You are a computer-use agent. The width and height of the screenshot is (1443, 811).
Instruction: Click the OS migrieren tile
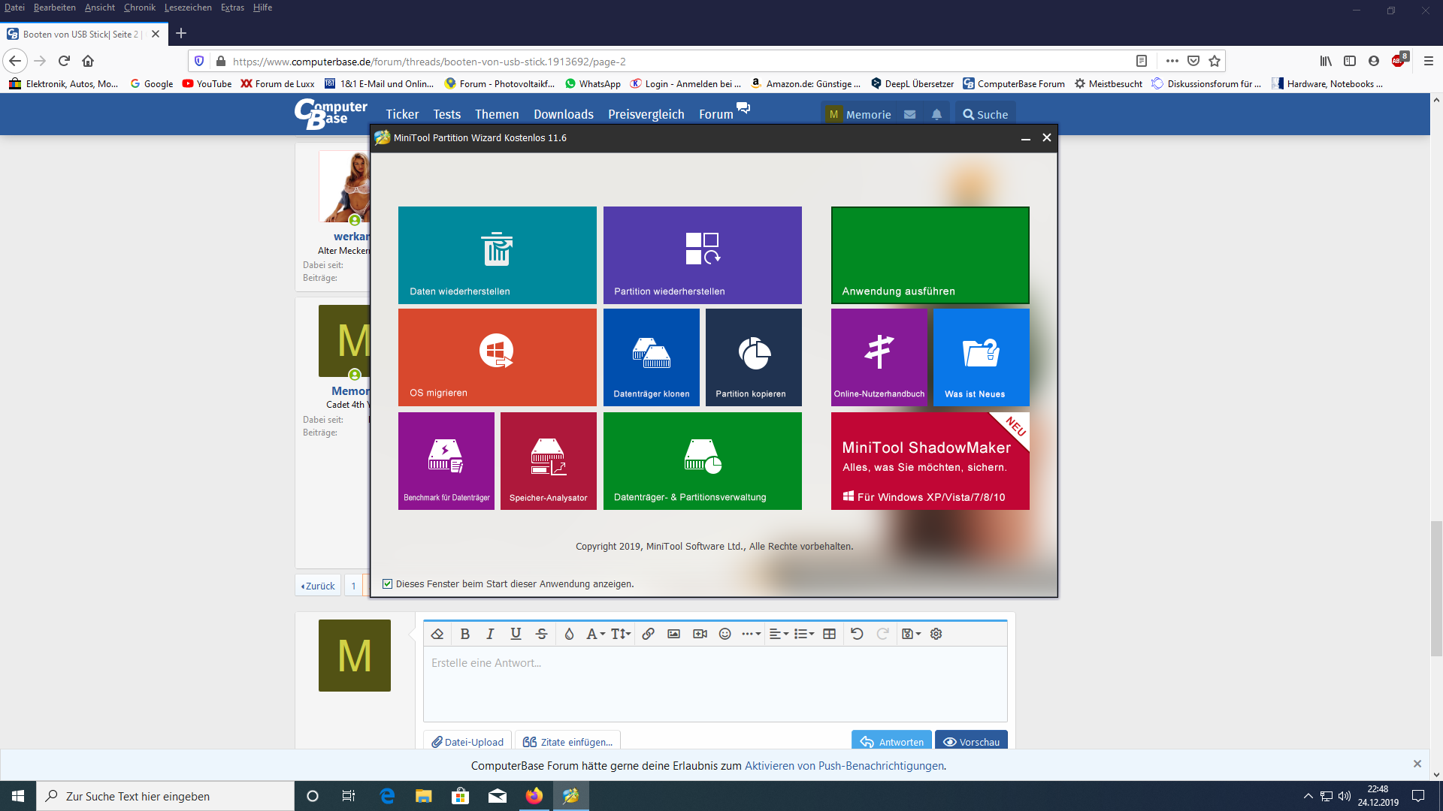tap(497, 357)
